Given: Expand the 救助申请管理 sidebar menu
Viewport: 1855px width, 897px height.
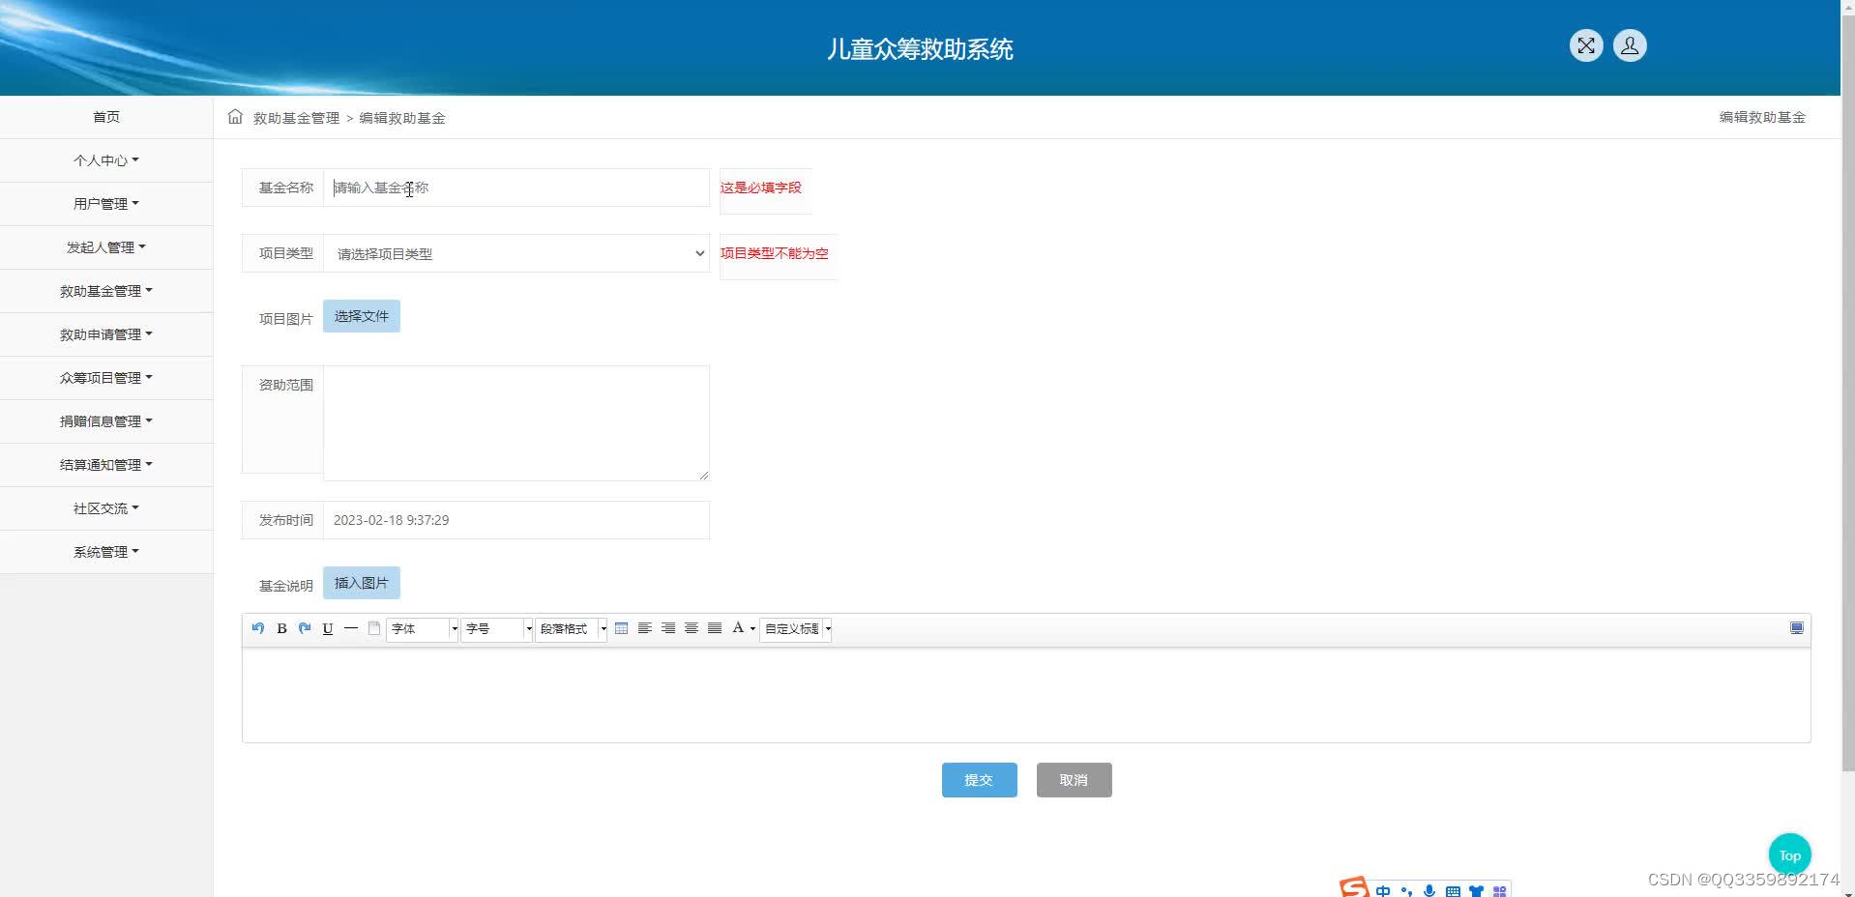Looking at the screenshot, I should (106, 334).
